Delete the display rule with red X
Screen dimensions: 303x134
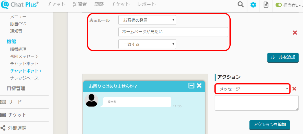(x=295, y=33)
